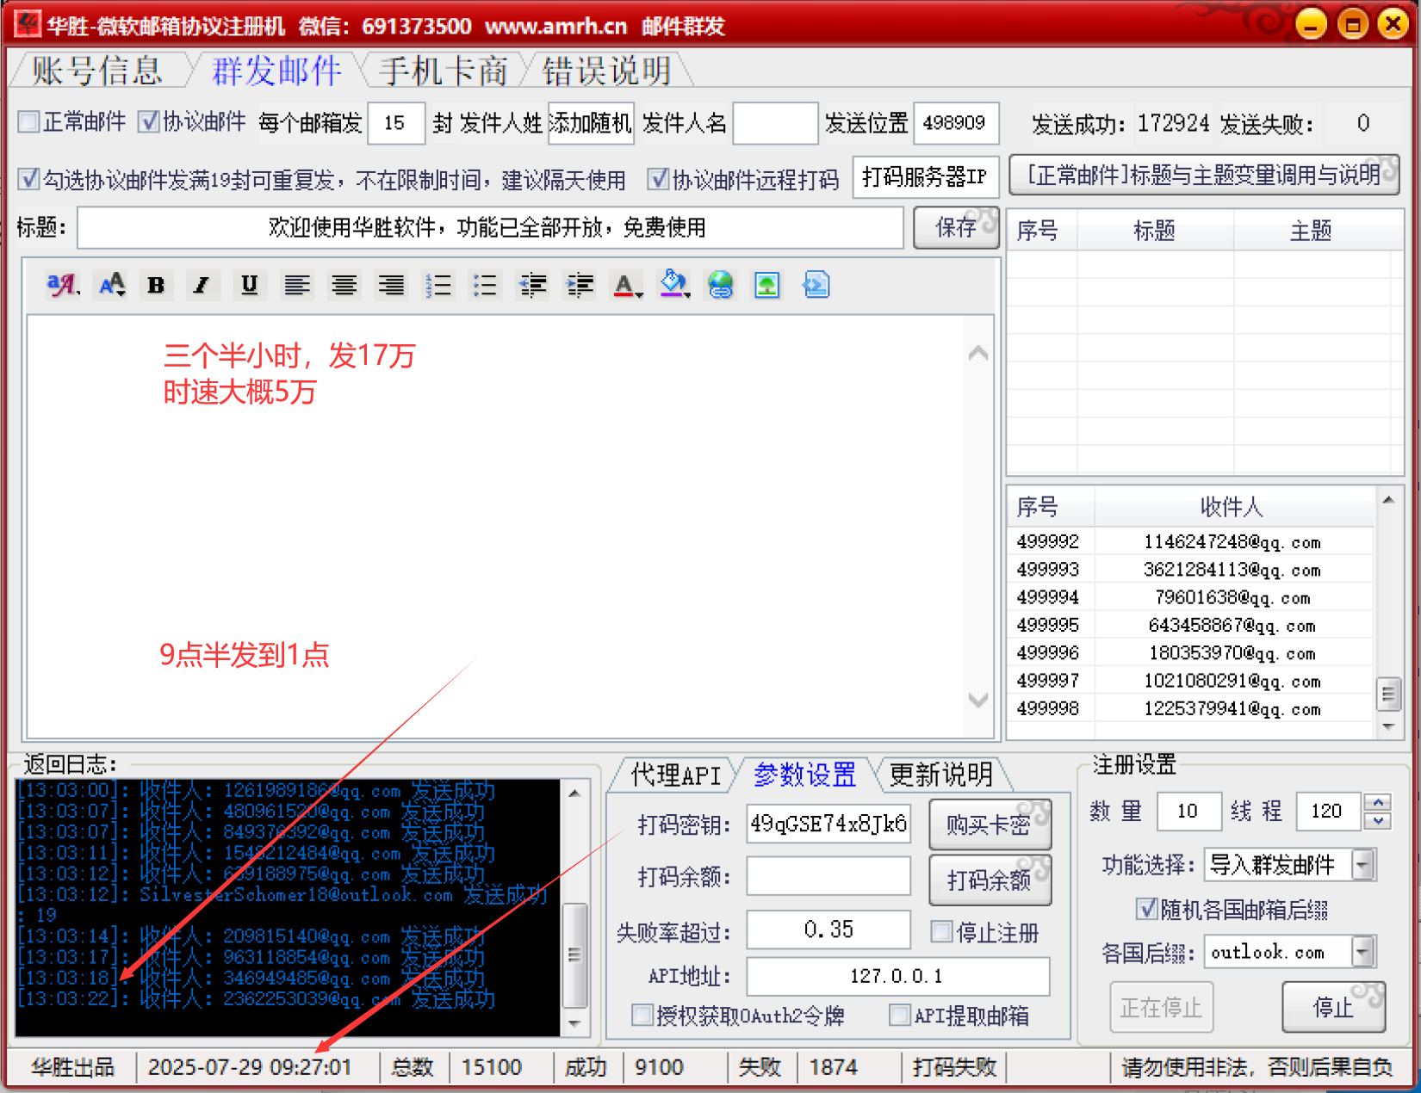Viewport: 1421px width, 1093px height.
Task: Insert a bulleted list
Action: click(485, 285)
